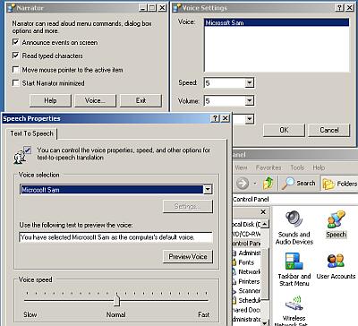This screenshot has height=326, width=358.
Task: Open the Voice selection combo box
Action: 116,190
